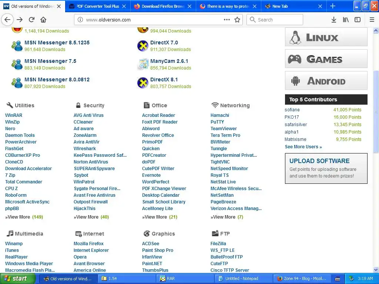Click the MSN Messenger 8.5.1235 buddy icon
This screenshot has height=284, width=379.
click(x=17, y=46)
